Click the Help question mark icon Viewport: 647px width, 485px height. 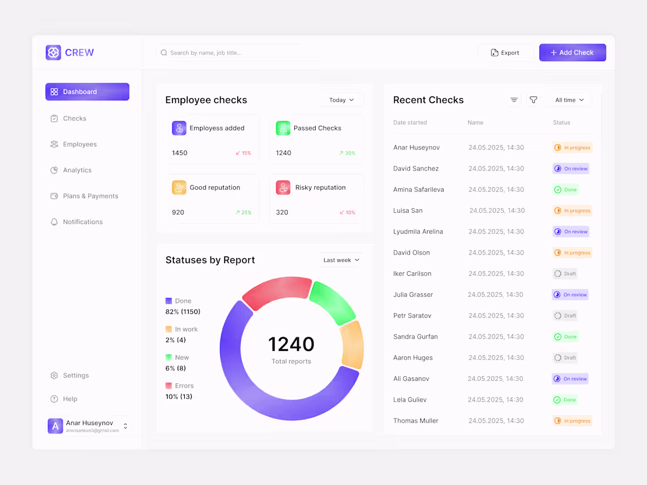pos(55,399)
